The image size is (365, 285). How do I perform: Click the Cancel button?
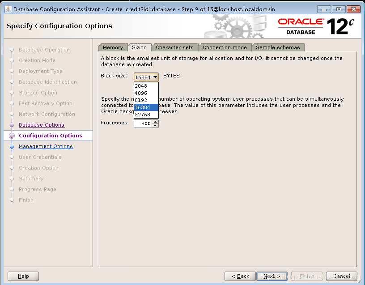click(x=341, y=276)
